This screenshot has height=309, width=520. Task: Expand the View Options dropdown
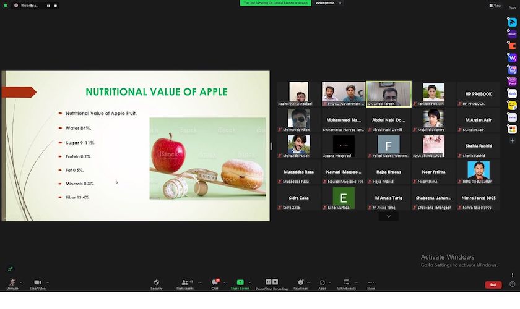tap(325, 3)
